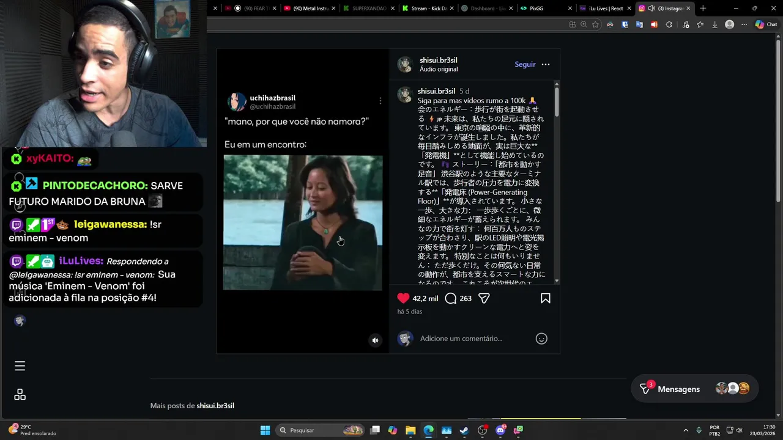Open embedded tweet's three-dot menu
The image size is (783, 440).
pos(380,101)
